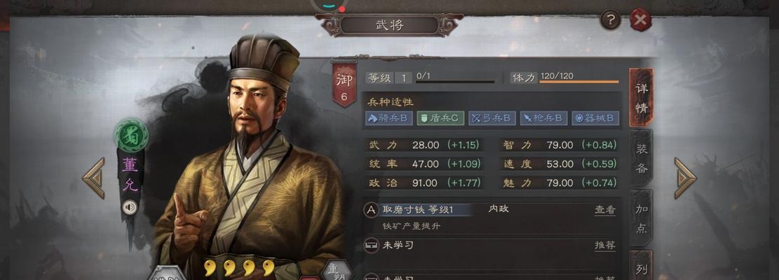Click the 重塑 hexagon button

337,271
